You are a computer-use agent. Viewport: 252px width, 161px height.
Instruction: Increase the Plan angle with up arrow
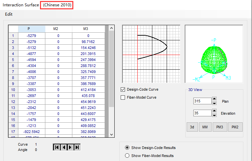[214, 99]
